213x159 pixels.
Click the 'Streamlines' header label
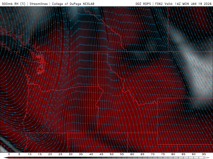click(x=39, y=4)
